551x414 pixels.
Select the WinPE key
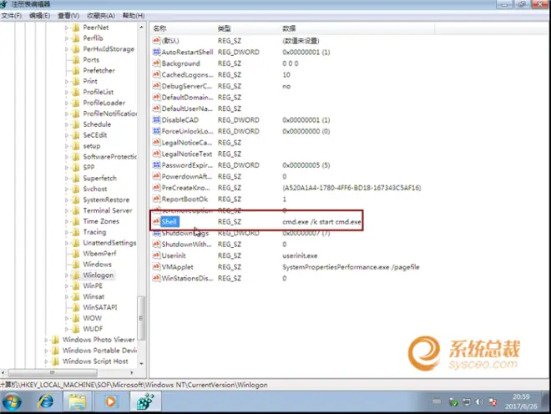tap(93, 286)
